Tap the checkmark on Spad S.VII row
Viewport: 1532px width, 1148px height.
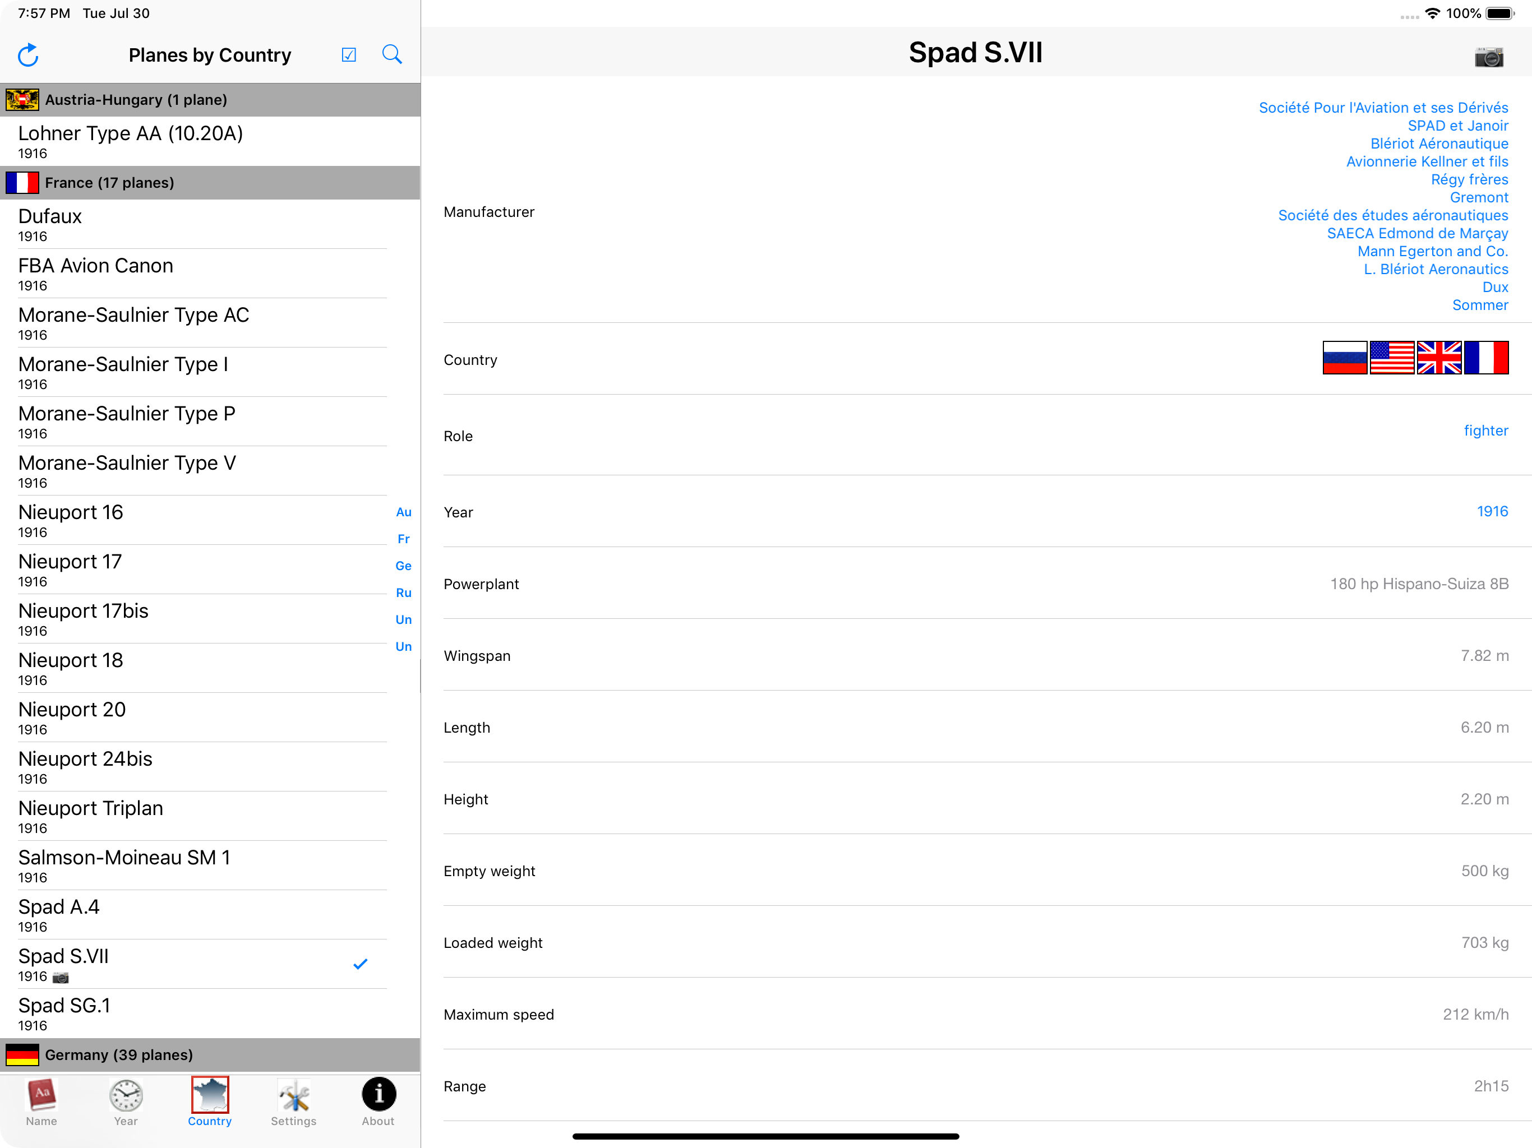pyautogui.click(x=360, y=964)
